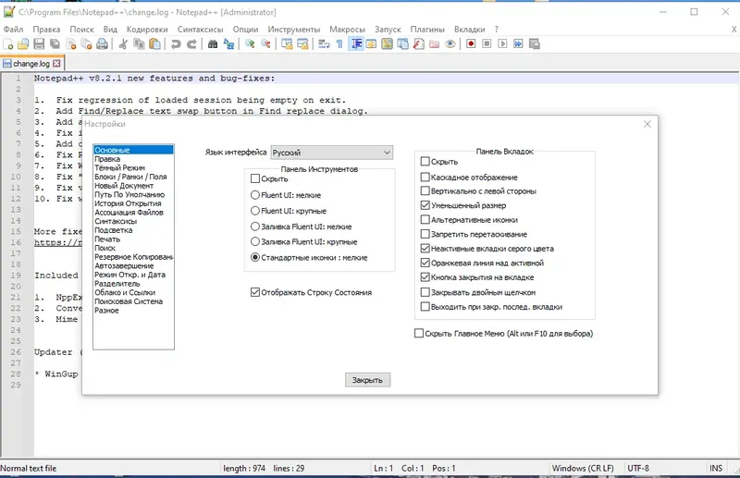This screenshot has width=740, height=478.
Task: Close the change.log tab with red X
Action: [x=56, y=63]
